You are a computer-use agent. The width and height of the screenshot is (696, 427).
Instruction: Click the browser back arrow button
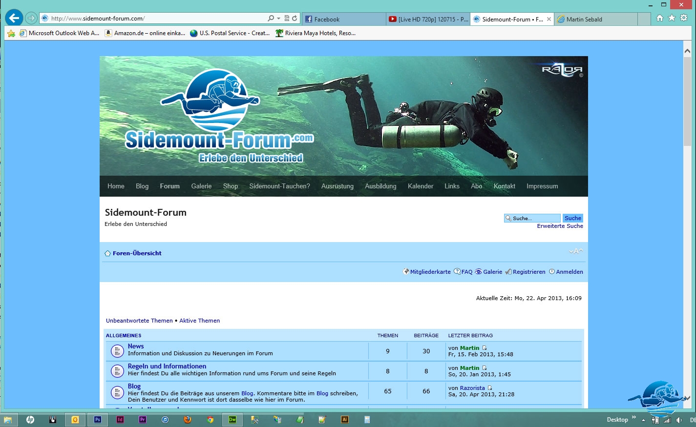coord(14,18)
